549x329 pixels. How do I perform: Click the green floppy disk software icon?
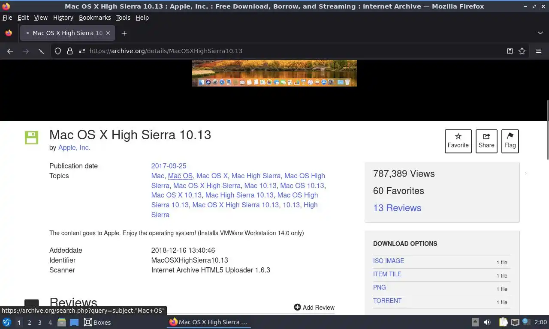pos(32,138)
